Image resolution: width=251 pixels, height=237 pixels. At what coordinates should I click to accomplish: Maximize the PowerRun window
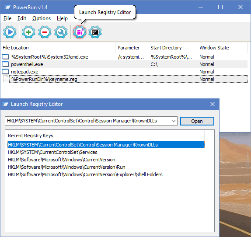(x=220, y=7)
